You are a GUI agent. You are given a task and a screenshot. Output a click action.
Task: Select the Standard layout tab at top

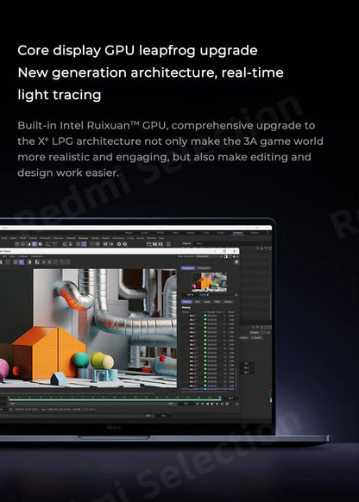click(x=237, y=232)
